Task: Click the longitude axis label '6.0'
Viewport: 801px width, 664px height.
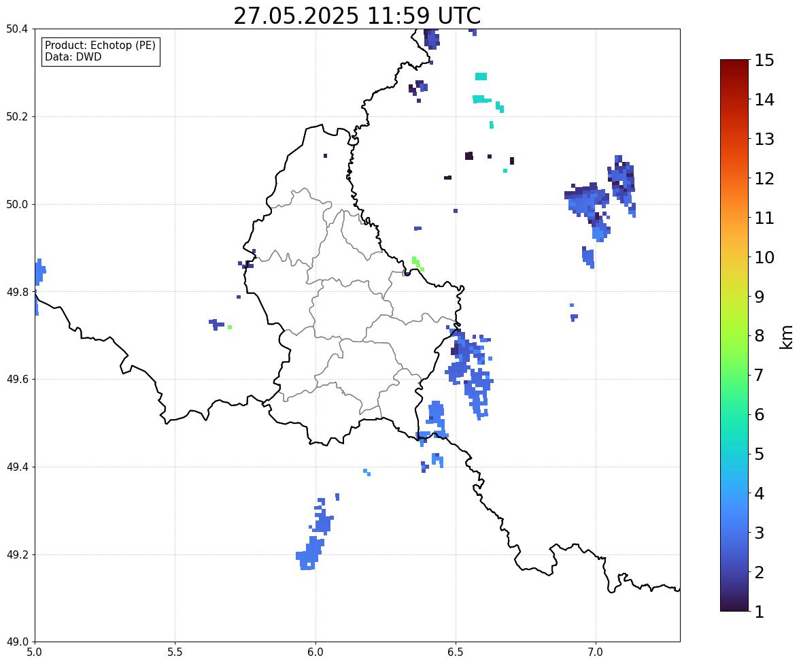Action: point(316,652)
